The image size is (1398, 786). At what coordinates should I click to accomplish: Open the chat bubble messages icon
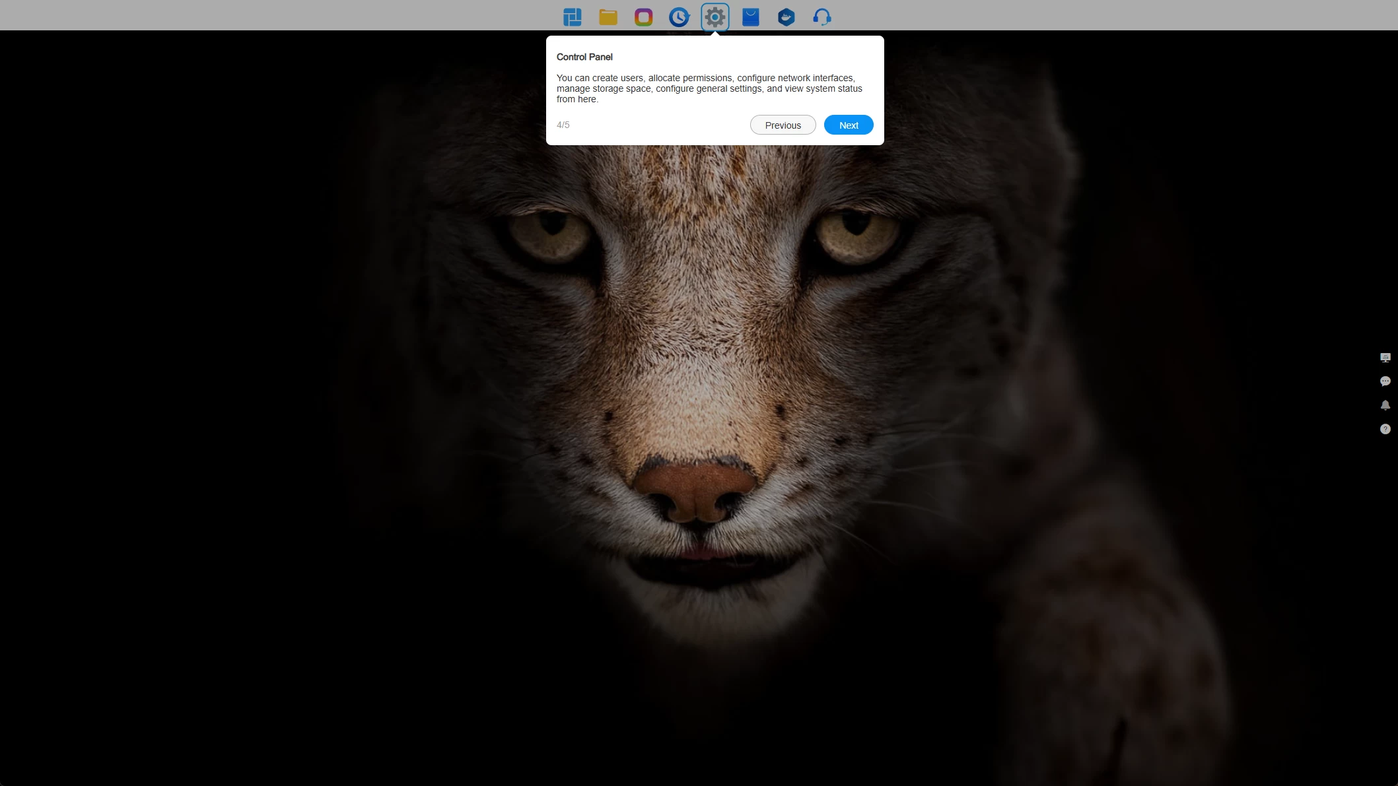point(1385,381)
